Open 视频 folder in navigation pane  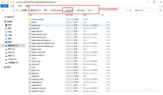8,25
